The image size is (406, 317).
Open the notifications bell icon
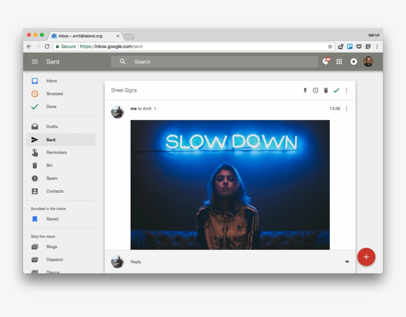tap(354, 62)
